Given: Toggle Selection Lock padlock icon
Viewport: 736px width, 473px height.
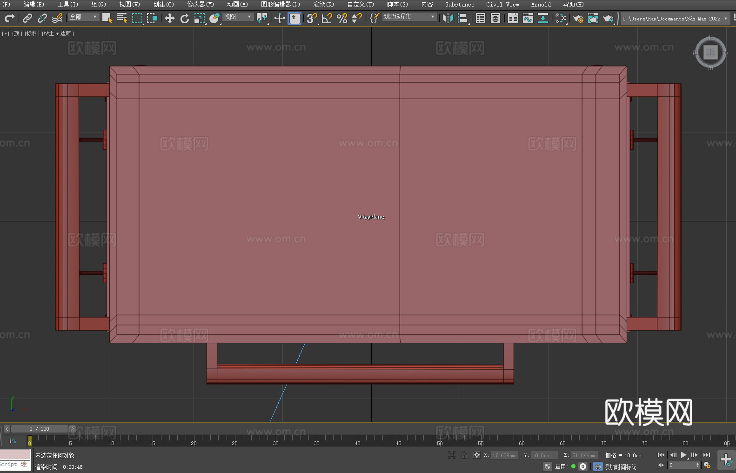Looking at the screenshot, I should point(464,455).
